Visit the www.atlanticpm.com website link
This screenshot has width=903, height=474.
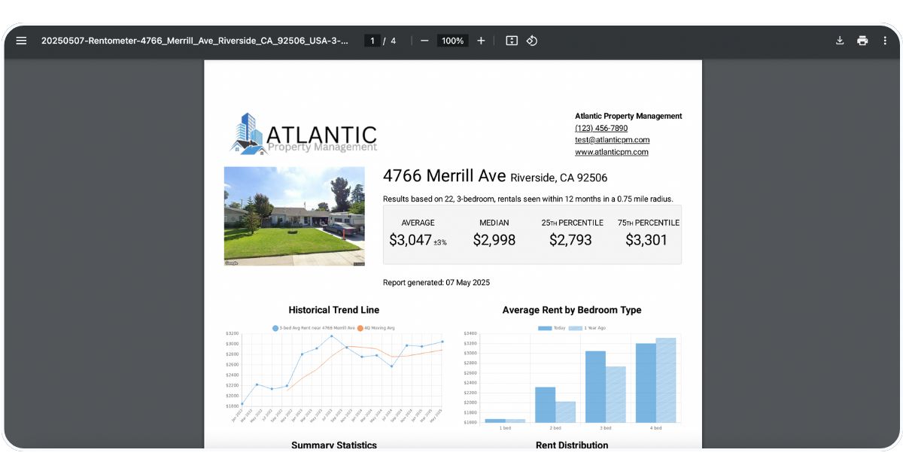coord(611,152)
